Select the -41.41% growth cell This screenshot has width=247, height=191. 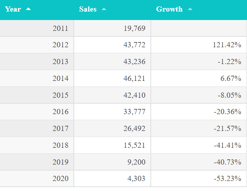point(227,145)
